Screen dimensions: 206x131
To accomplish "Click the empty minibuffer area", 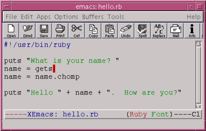I will point(103,124).
